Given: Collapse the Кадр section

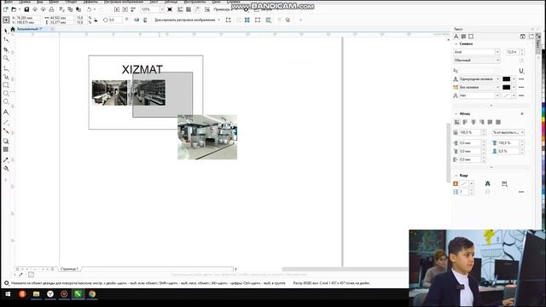Looking at the screenshot, I should (x=456, y=176).
